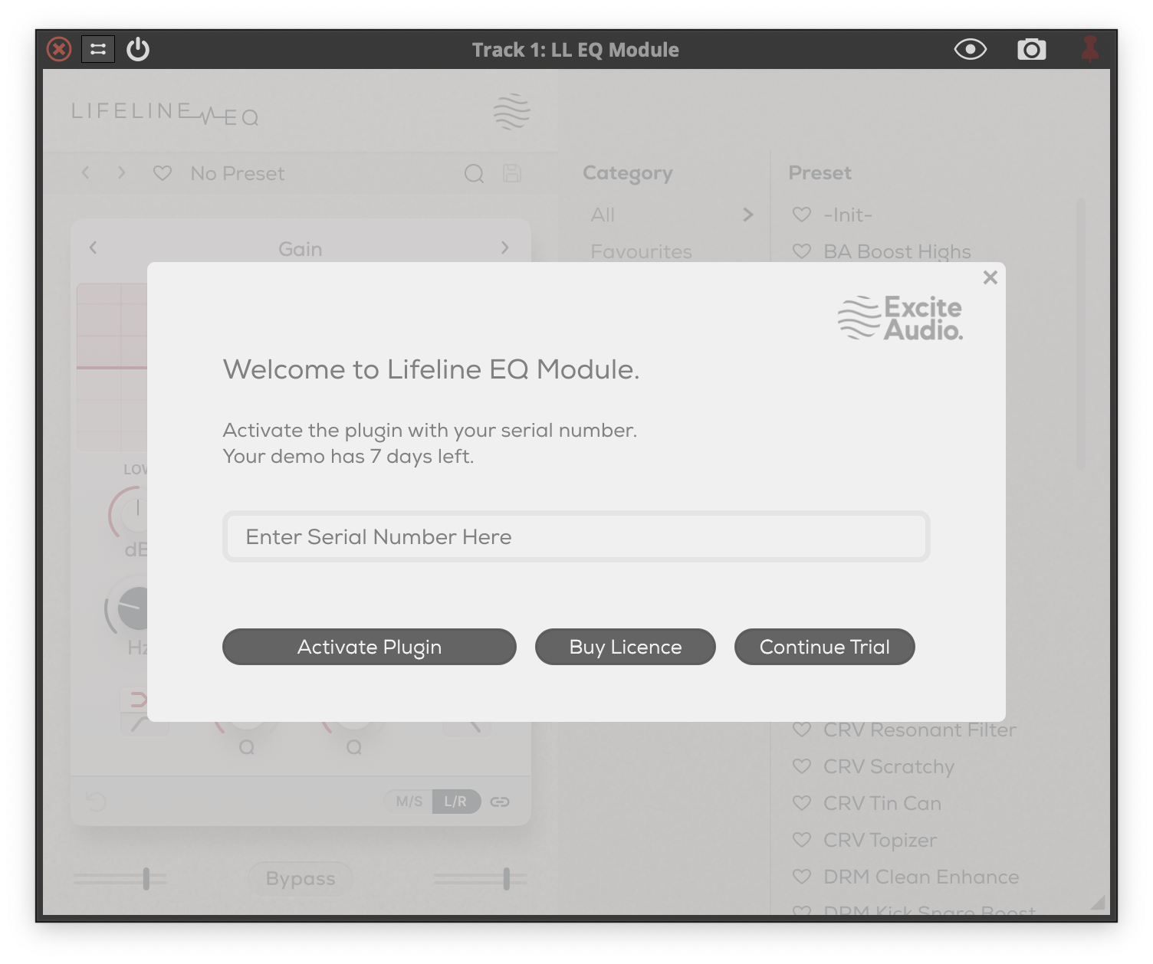Load the CRV Scratchy preset
1153x964 pixels.
coord(889,766)
